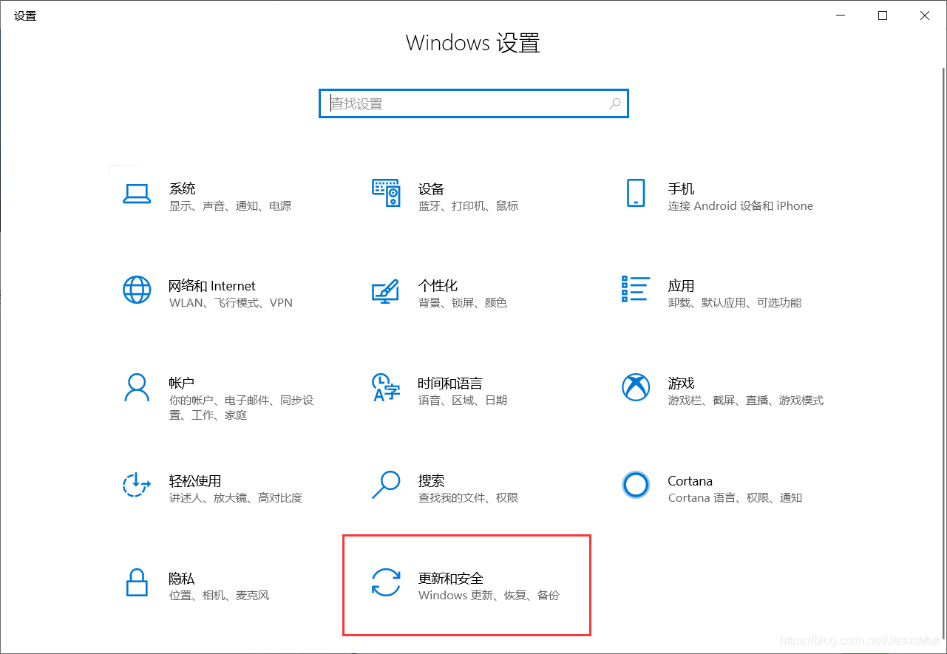
Task: Click description 查找我的文件、权限
Action: point(469,498)
